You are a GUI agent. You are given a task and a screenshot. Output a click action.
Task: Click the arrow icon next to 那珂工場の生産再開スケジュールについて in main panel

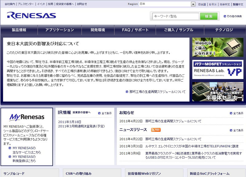127,92
